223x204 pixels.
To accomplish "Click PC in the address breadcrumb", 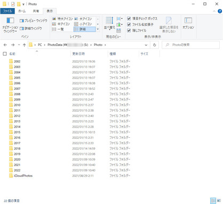I will pos(40,45).
